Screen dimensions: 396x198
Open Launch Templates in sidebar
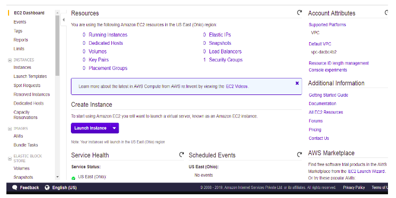pyautogui.click(x=30, y=76)
